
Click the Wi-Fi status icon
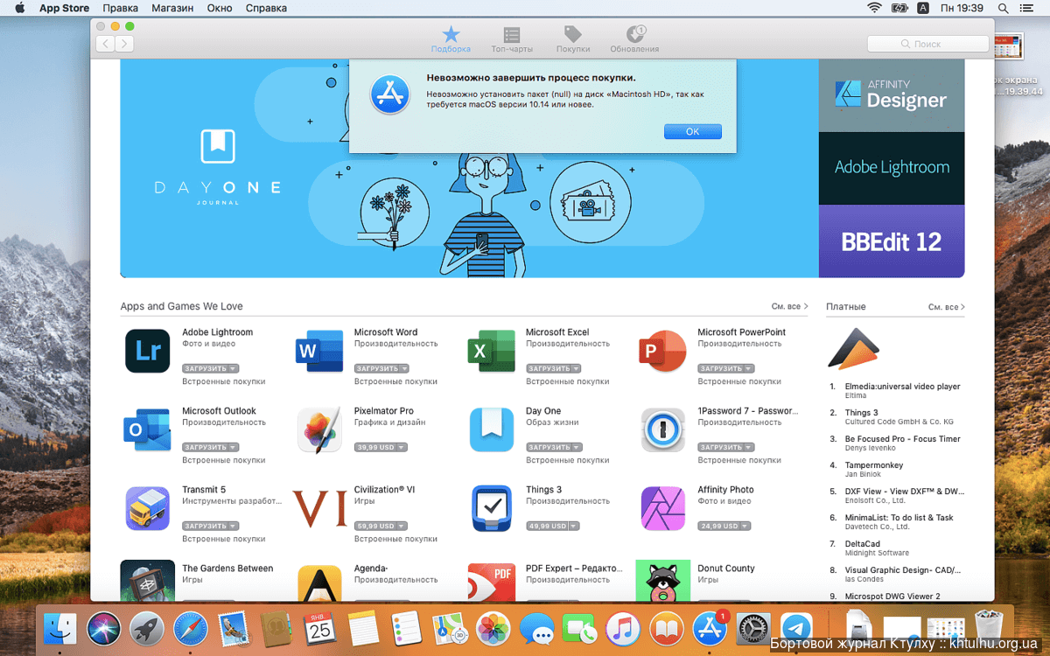pyautogui.click(x=873, y=8)
